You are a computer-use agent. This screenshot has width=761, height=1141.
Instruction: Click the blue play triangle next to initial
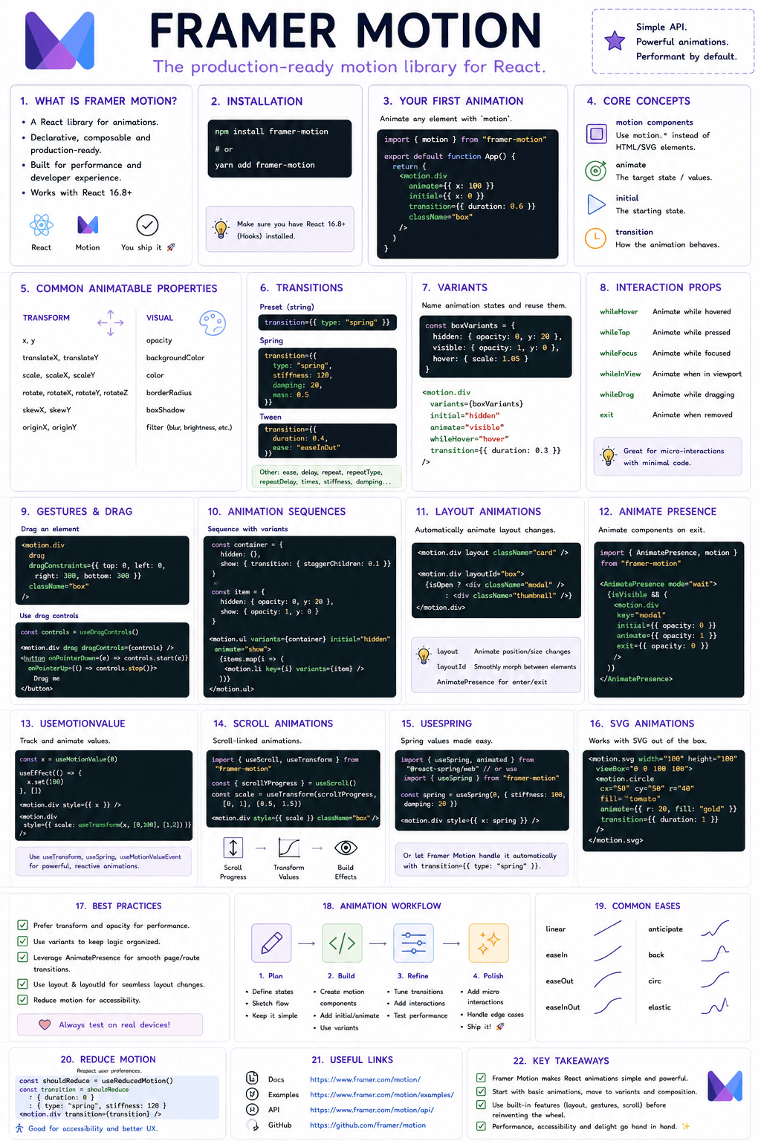[596, 204]
